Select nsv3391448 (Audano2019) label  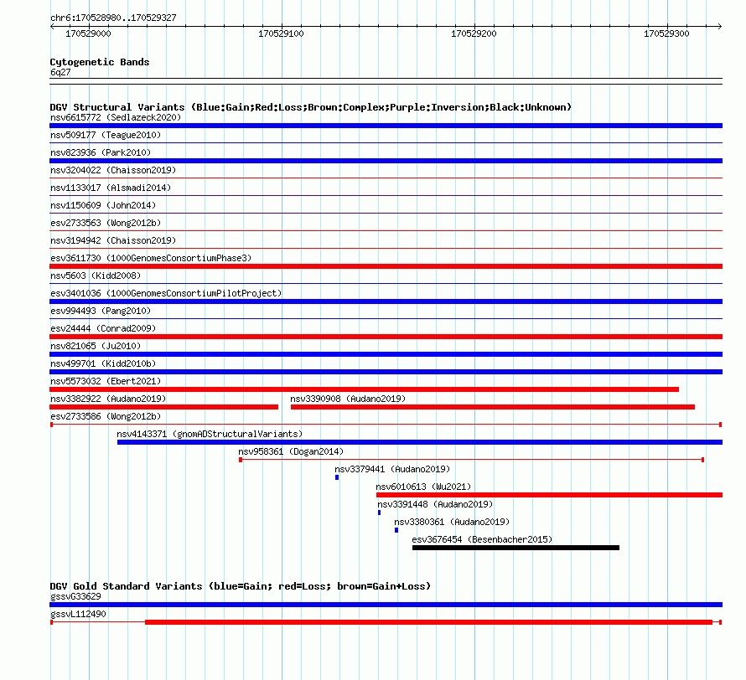(435, 504)
